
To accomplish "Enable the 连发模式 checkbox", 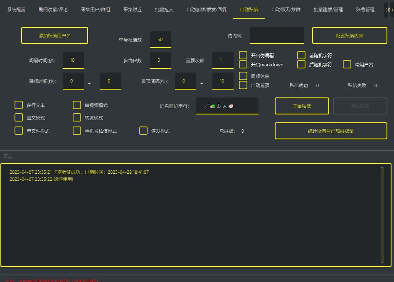I will click(x=143, y=131).
